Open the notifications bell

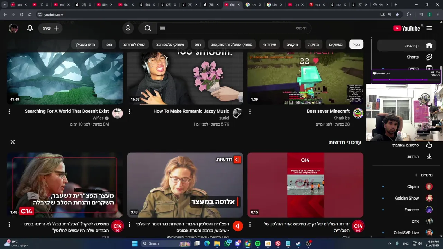pos(30,28)
